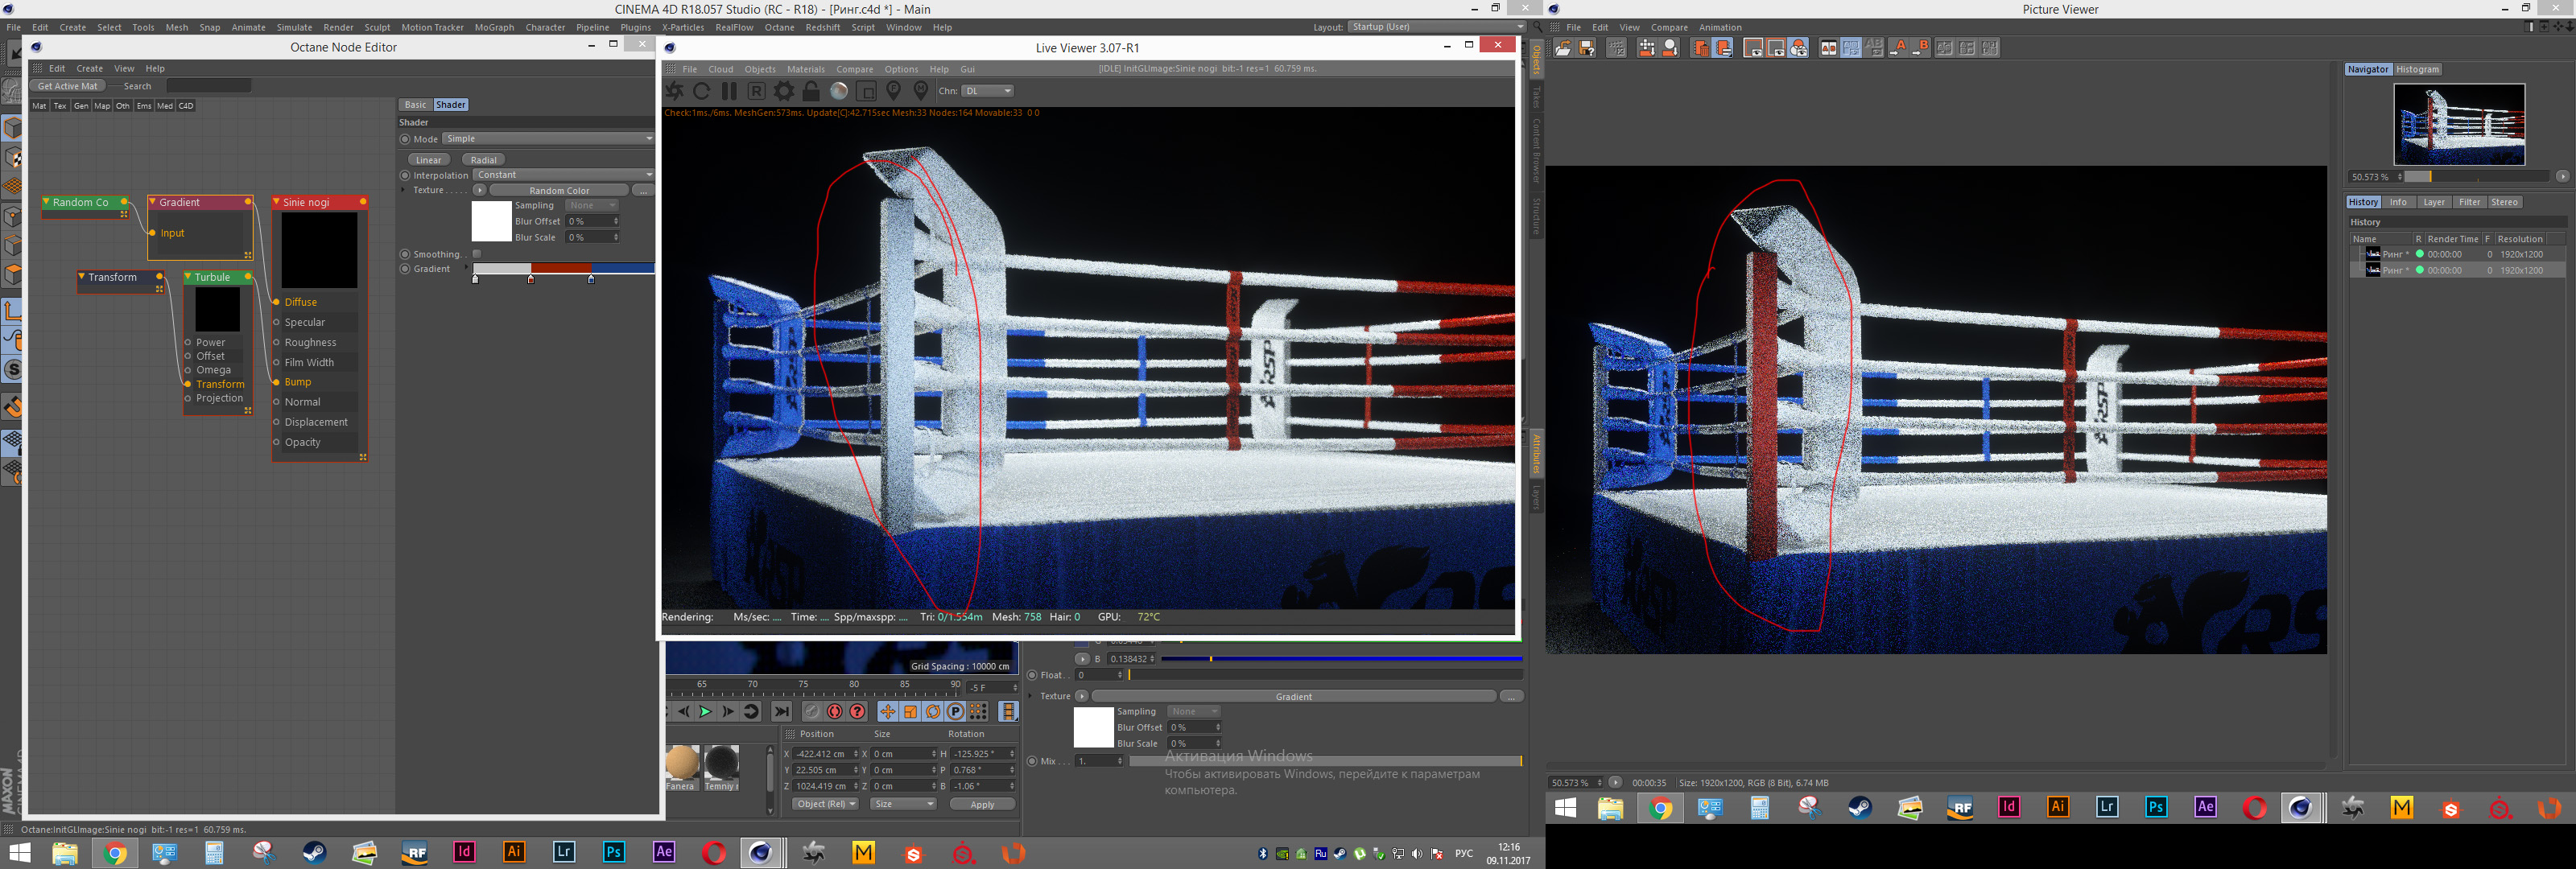Click the Octane send scene icon in Live Viewer
Screen dimensions: 2576x869
pyautogui.click(x=675, y=91)
